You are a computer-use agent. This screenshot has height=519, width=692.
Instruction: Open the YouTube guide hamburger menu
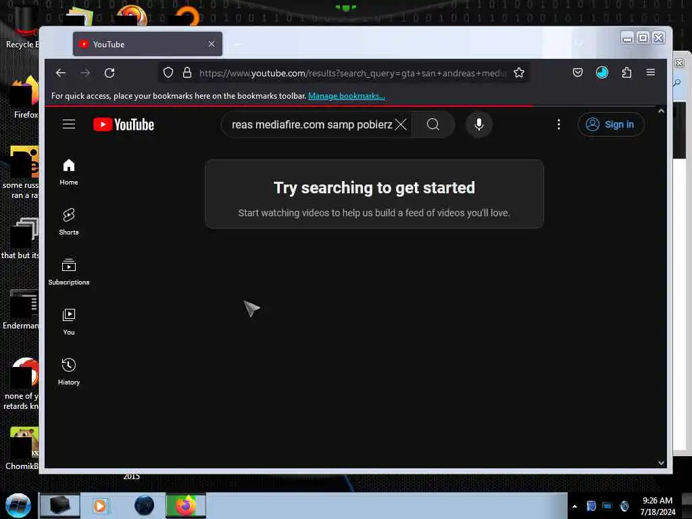pos(69,124)
